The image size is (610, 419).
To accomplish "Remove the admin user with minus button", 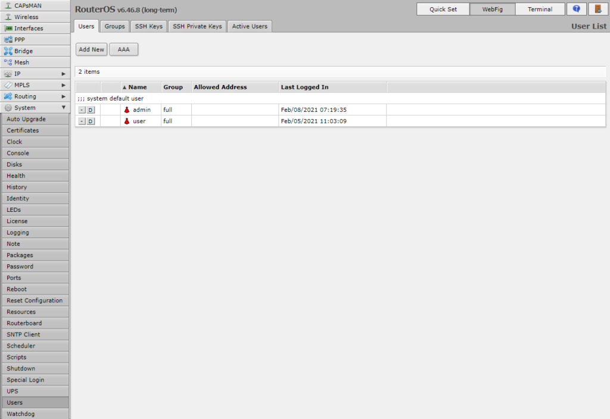I will click(x=82, y=110).
